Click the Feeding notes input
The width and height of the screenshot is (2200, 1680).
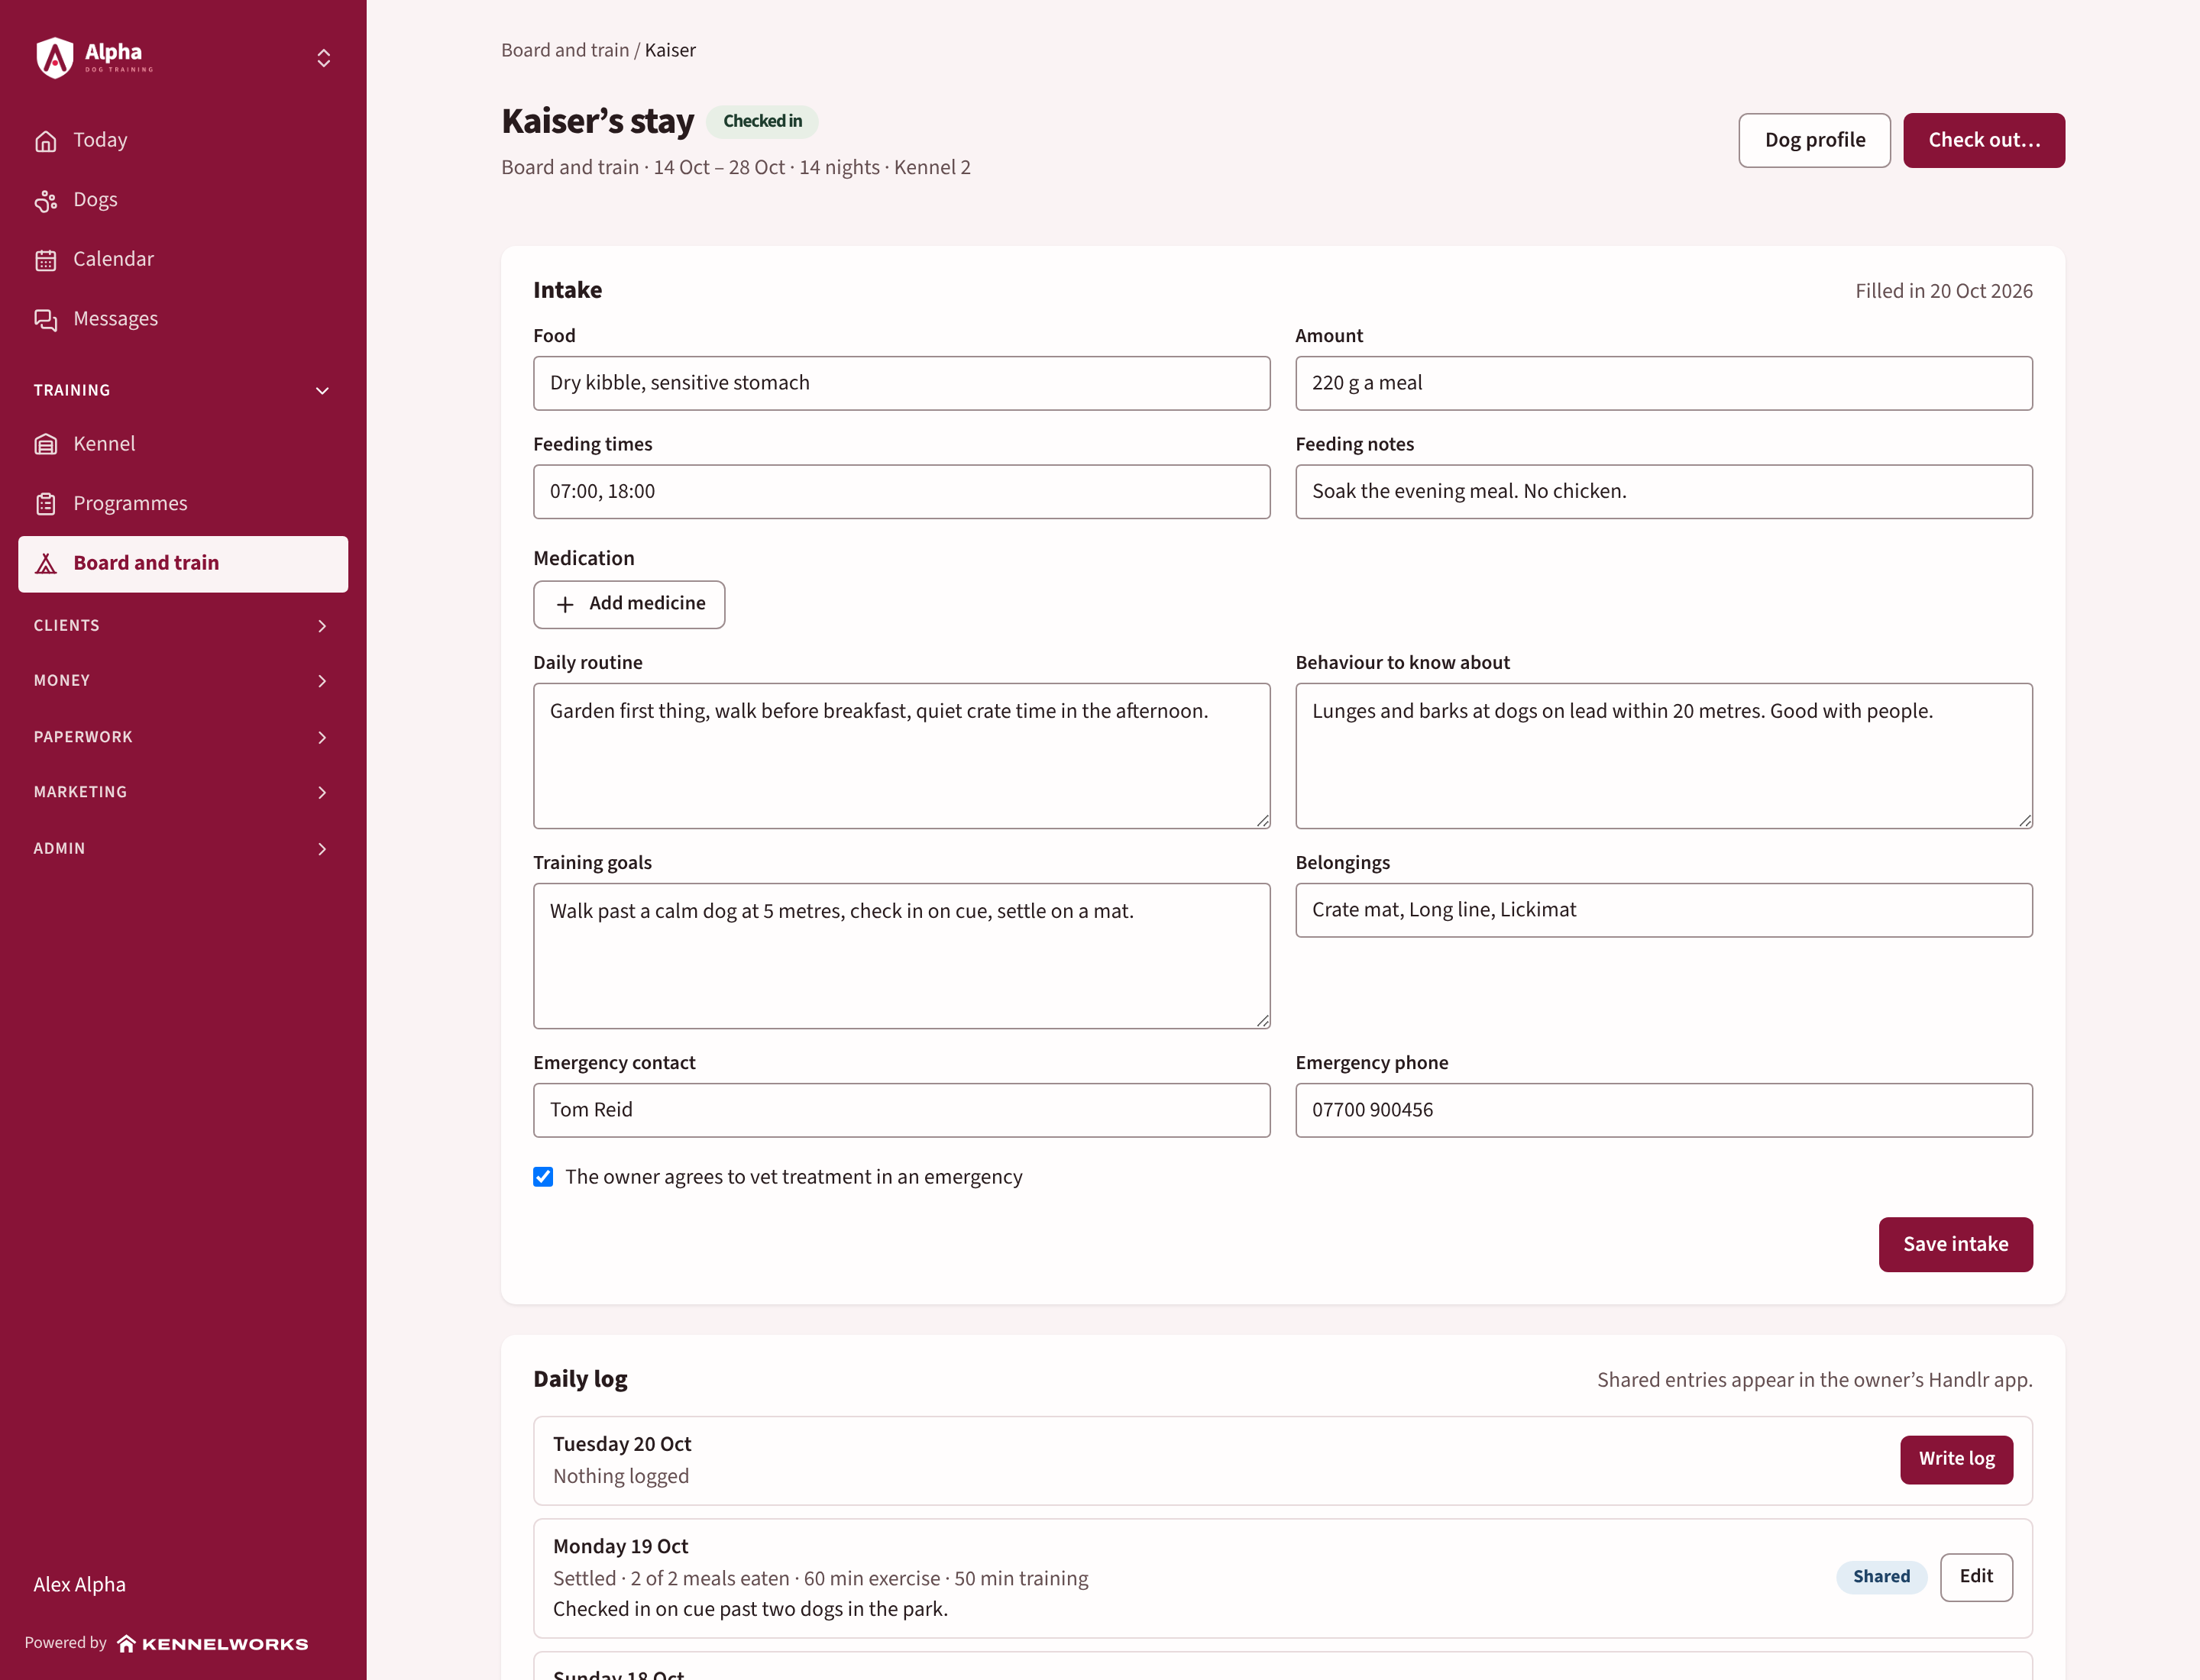click(1664, 491)
